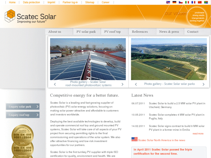Click the Enquiry solar park button

tap(23, 107)
